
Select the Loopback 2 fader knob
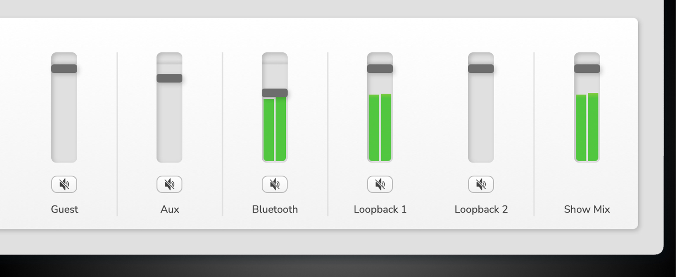click(481, 69)
